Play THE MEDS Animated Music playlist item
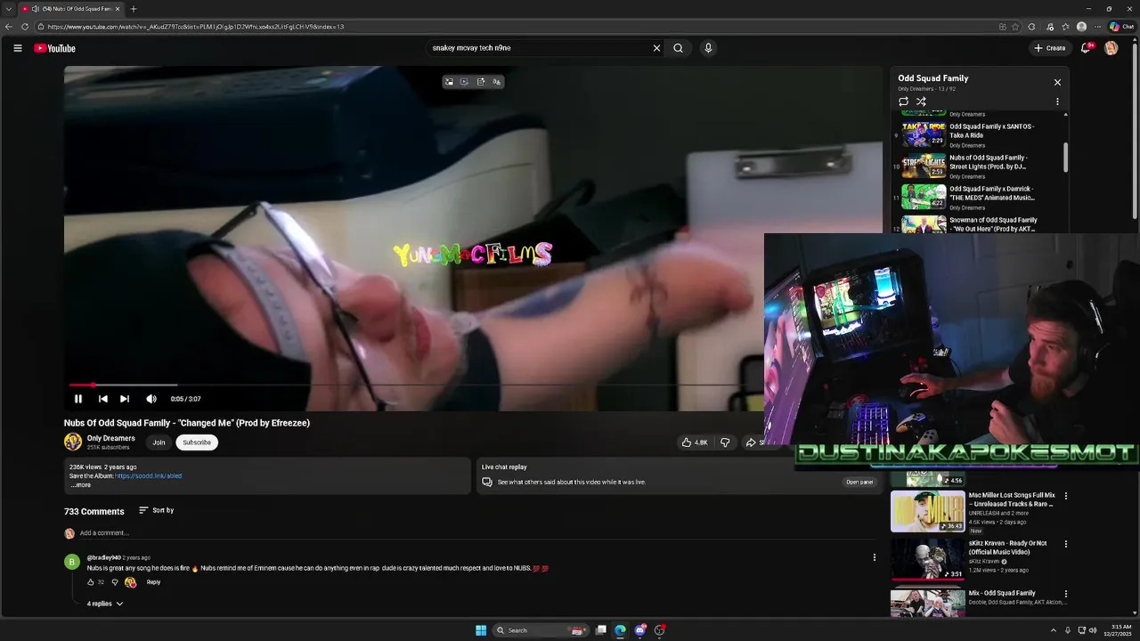The image size is (1140, 641). pyautogui.click(x=980, y=198)
